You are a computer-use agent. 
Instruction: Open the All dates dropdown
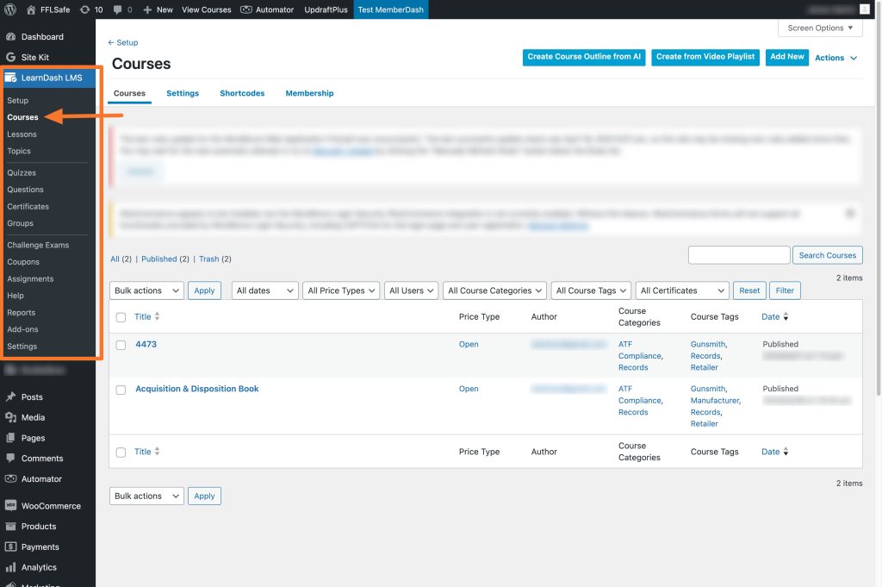(x=265, y=290)
